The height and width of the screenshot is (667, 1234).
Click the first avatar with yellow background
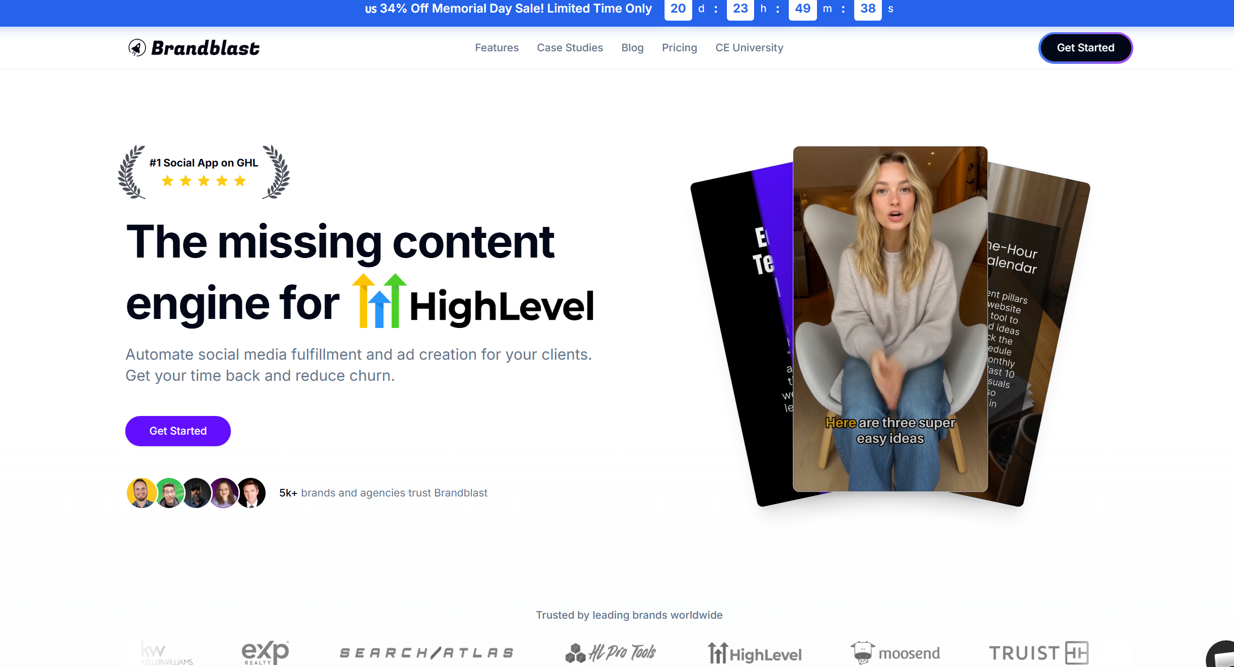click(141, 492)
